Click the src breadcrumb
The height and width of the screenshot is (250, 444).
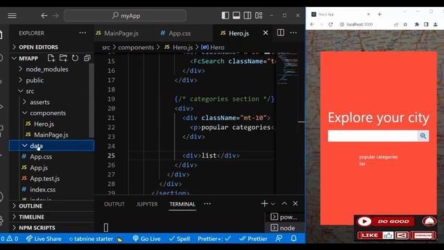106,47
